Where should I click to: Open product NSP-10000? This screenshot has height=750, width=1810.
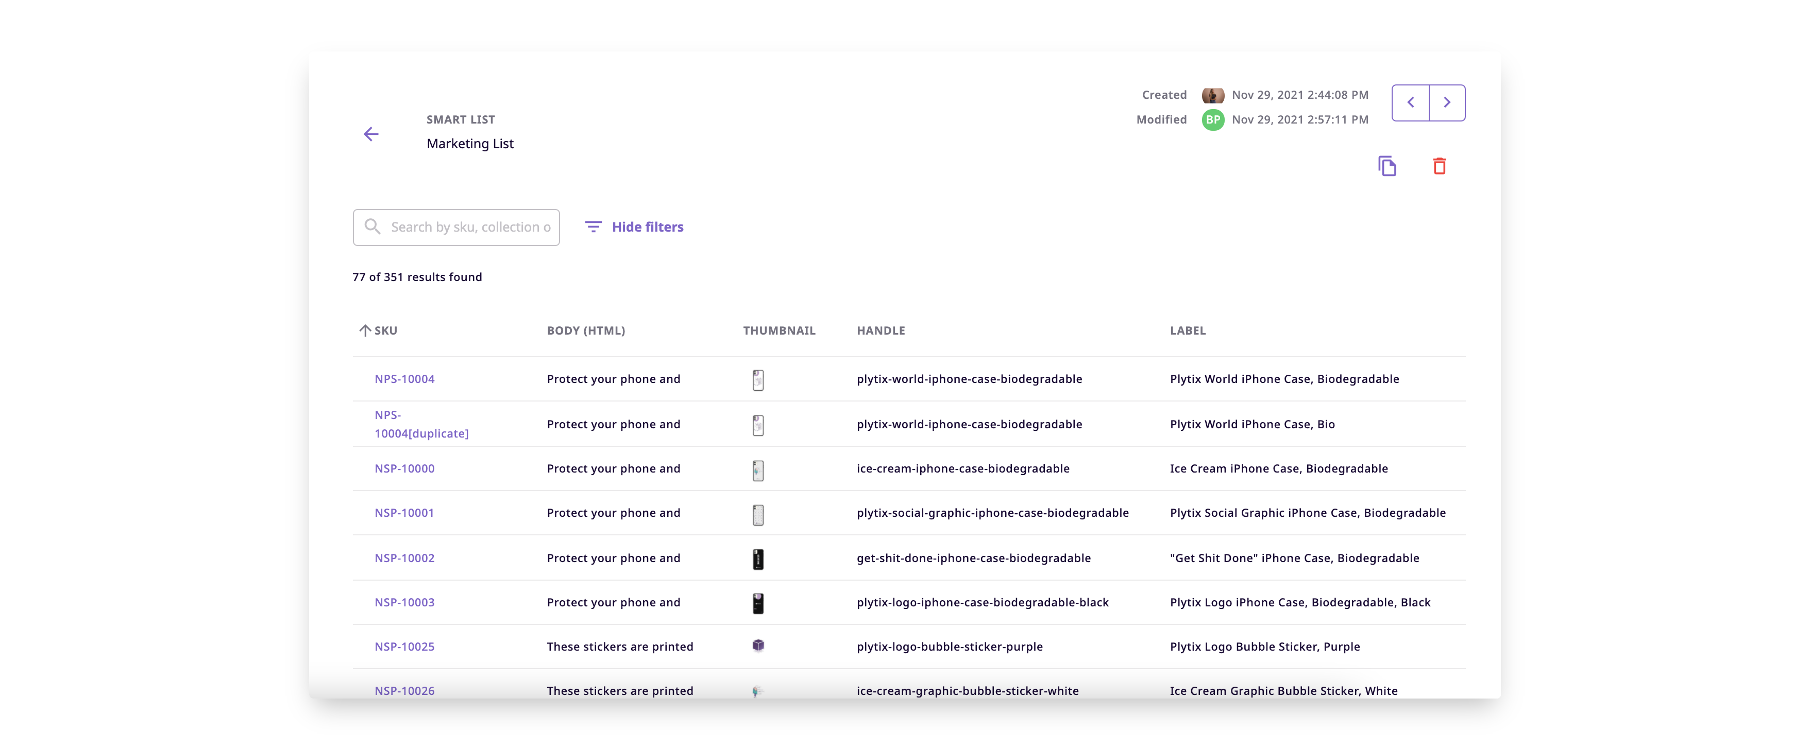[404, 468]
